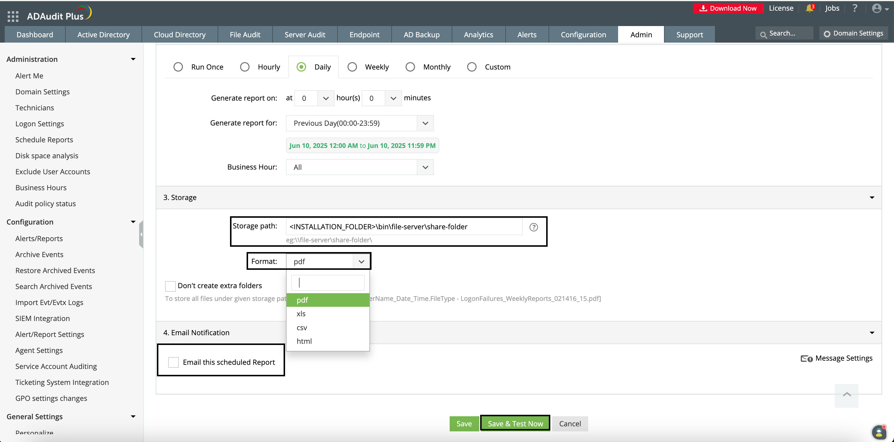Enable Email this scheduled Report checkbox
Image resolution: width=894 pixels, height=442 pixels.
pos(173,362)
